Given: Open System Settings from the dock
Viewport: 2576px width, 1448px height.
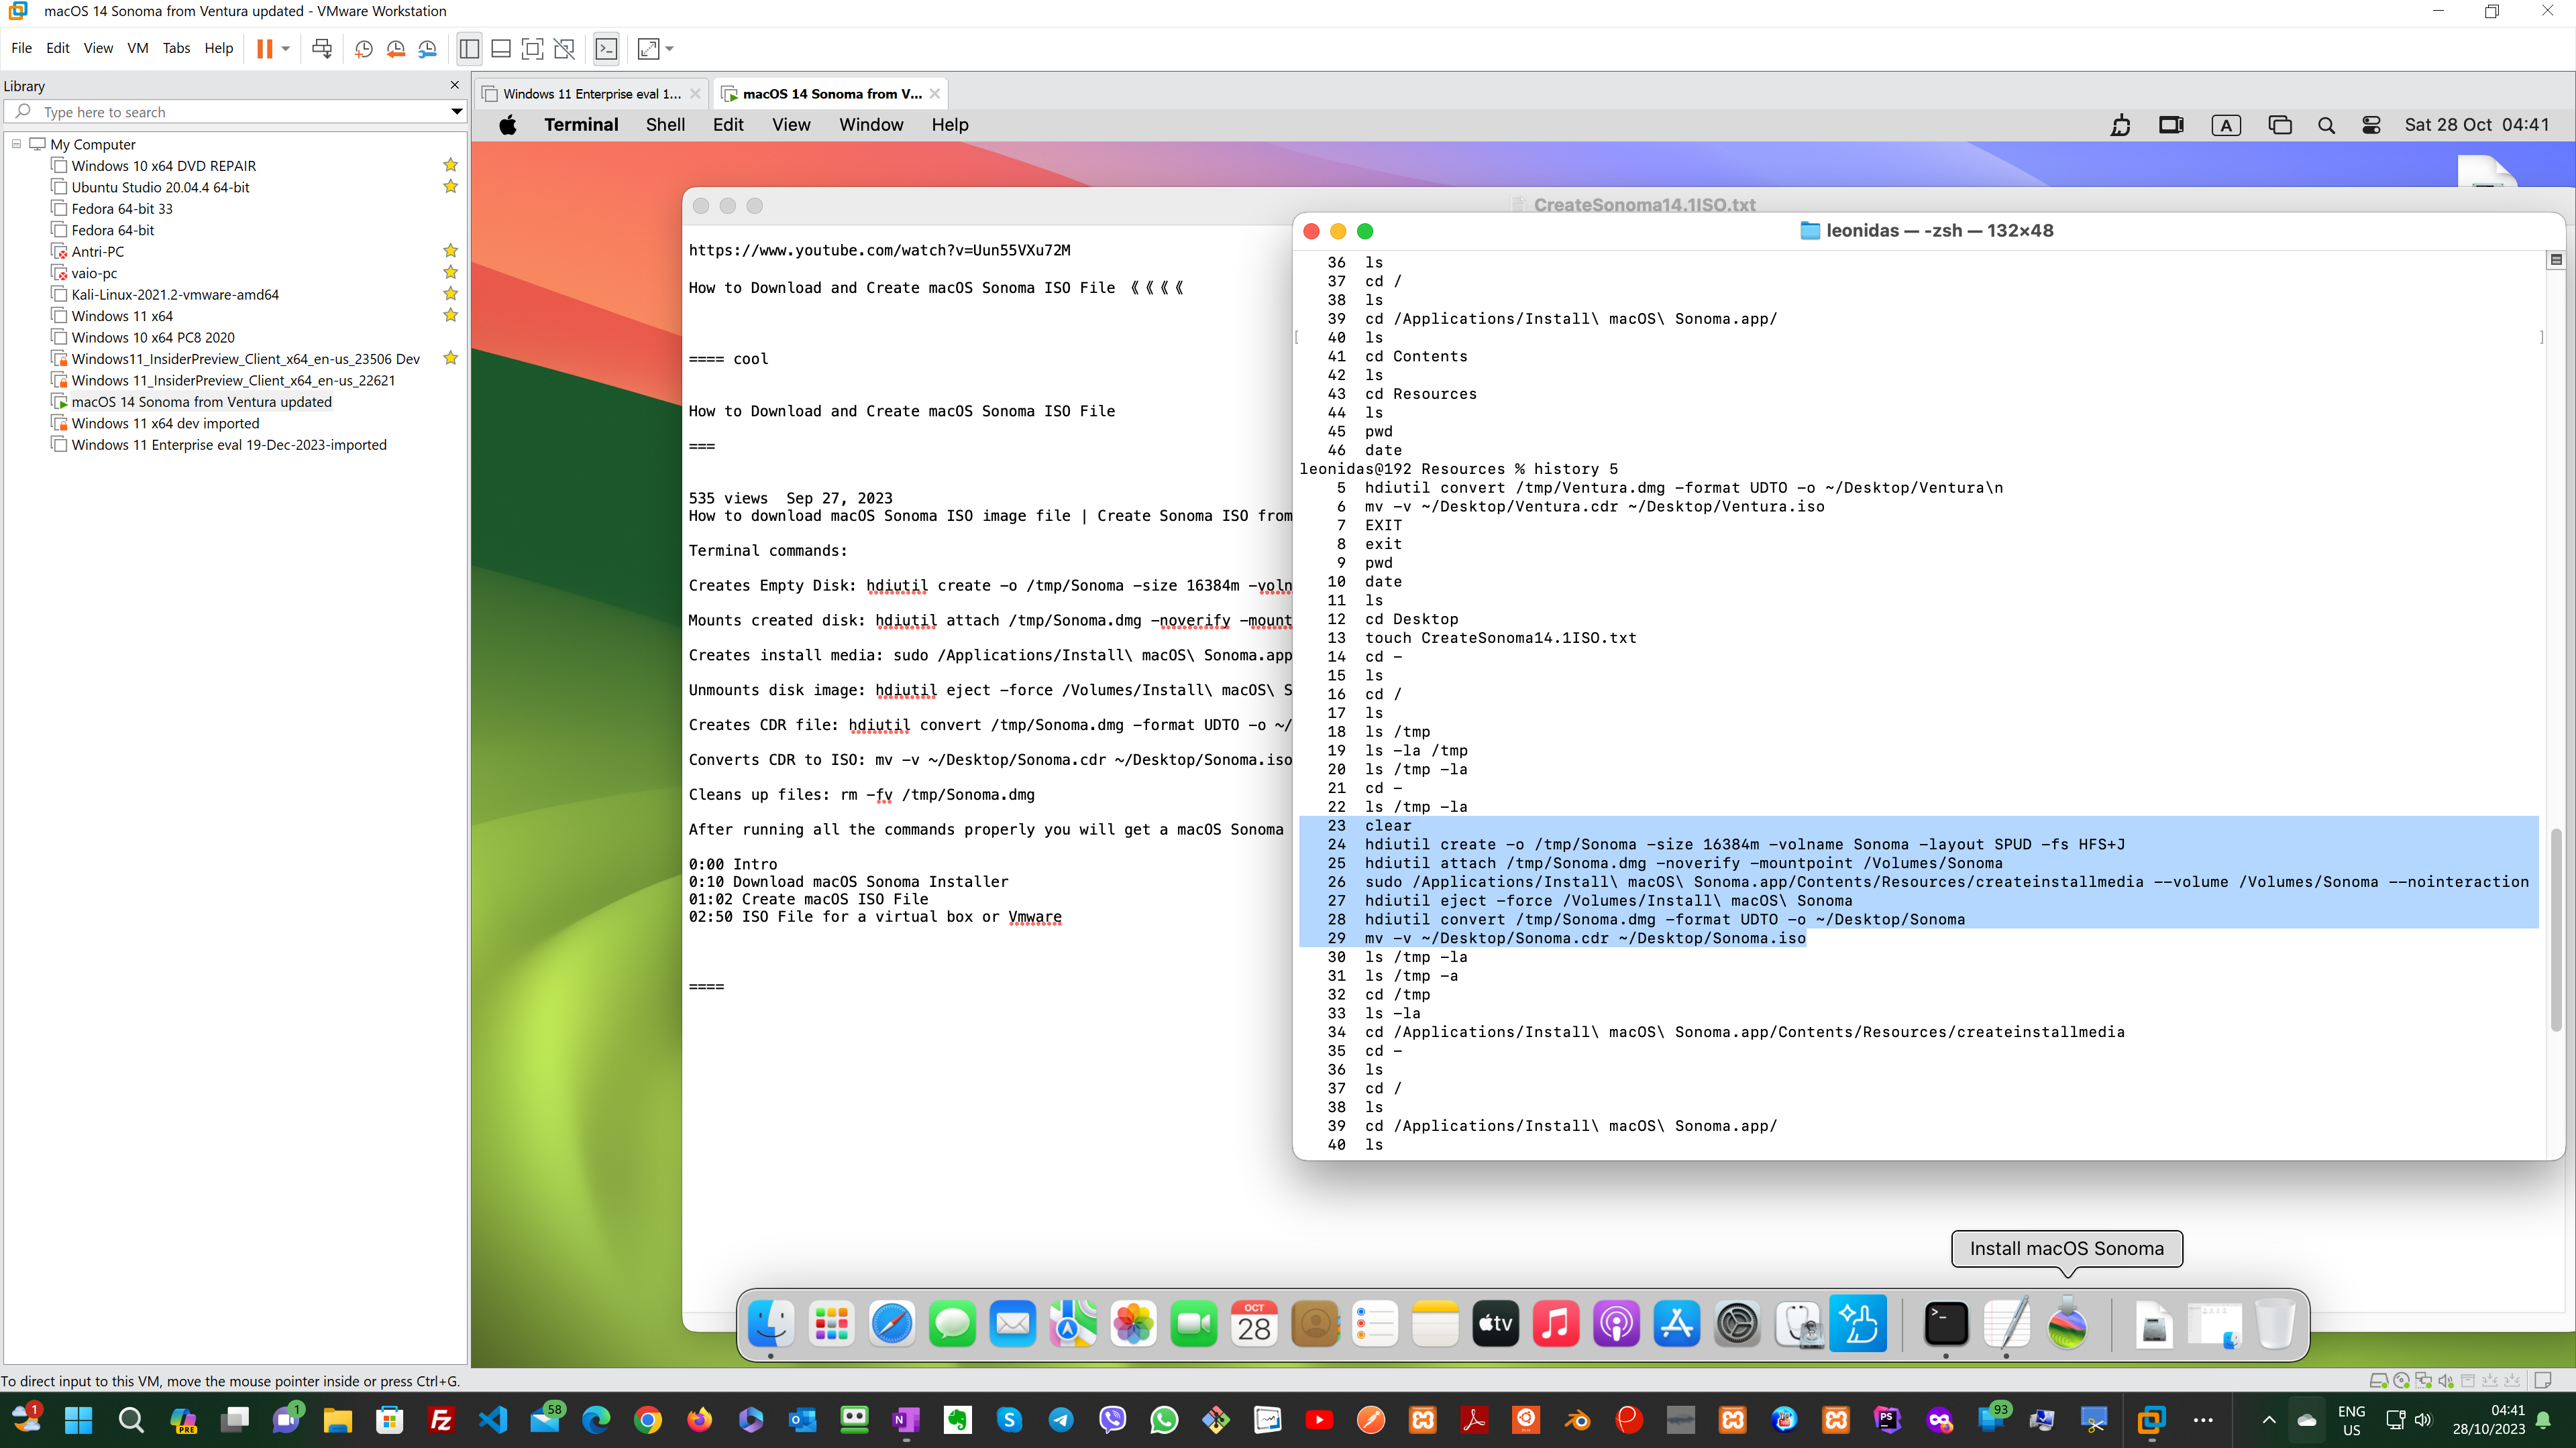Looking at the screenshot, I should [x=1738, y=1324].
